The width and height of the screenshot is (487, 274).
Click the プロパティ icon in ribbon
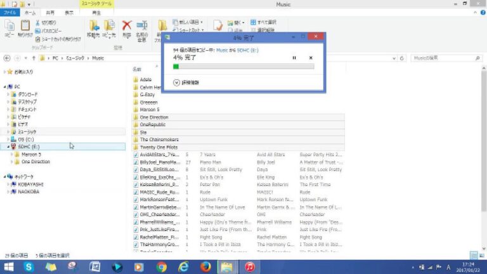218,25
